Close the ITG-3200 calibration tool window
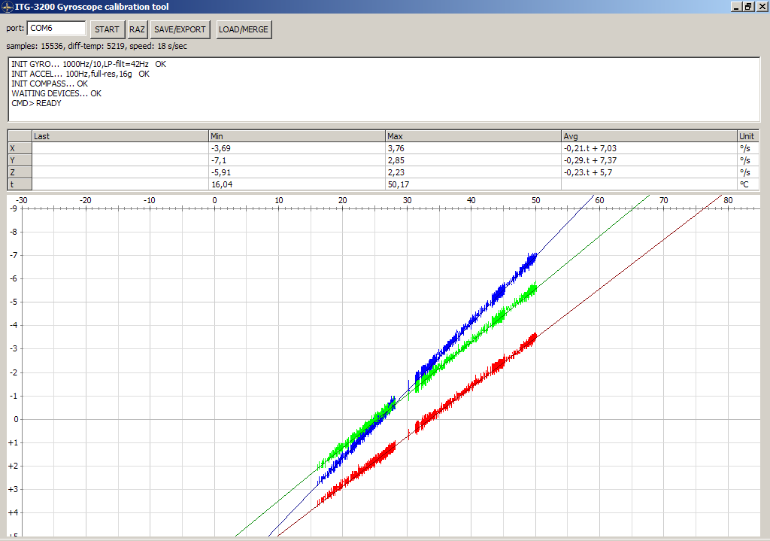 (762, 7)
